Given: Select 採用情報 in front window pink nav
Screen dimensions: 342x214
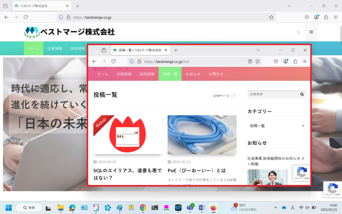Looking at the screenshot, I should tap(147, 74).
